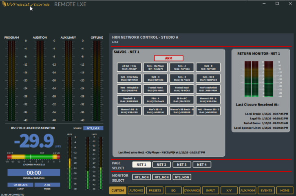Open the EQ tab
Image resolution: width=296 pixels, height=196 pixels.
point(173,190)
